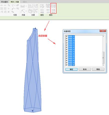
Task: Click the light bulb hide-in-view icon
Action: [x=13, y=5]
